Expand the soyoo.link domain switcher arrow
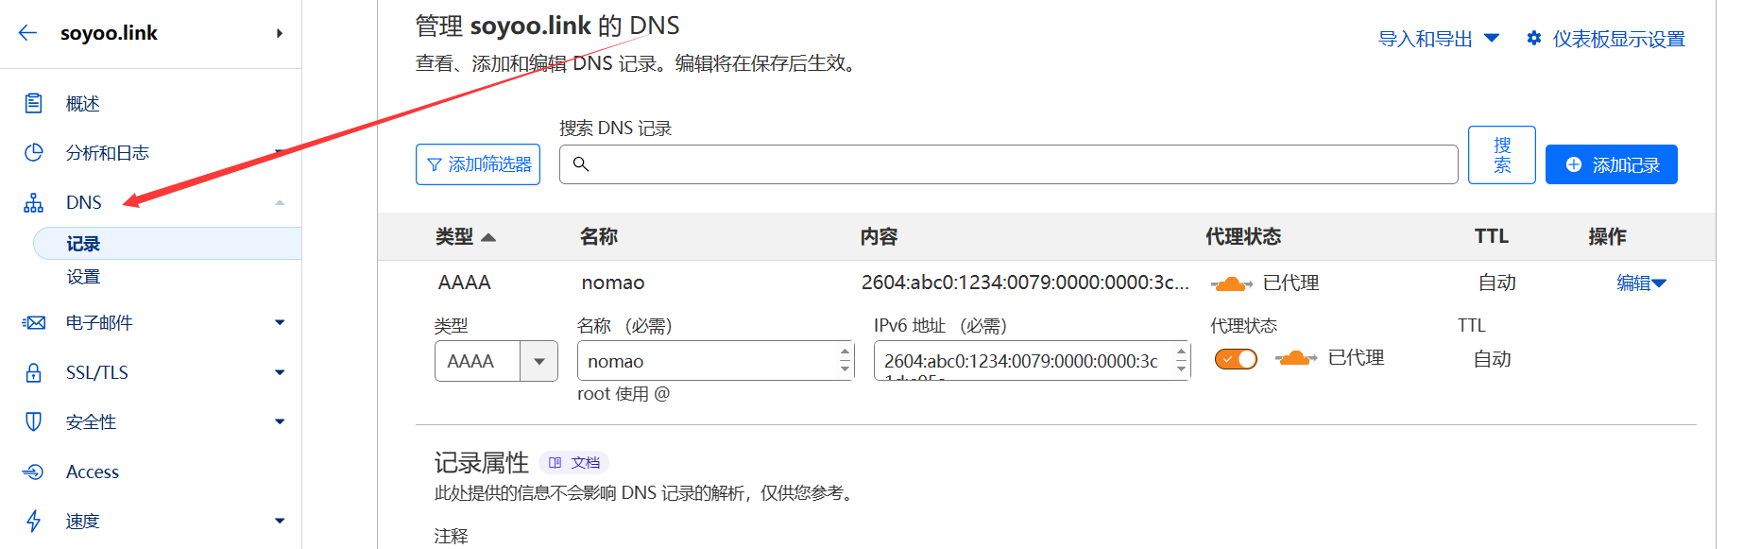The height and width of the screenshot is (549, 1743). click(x=280, y=33)
